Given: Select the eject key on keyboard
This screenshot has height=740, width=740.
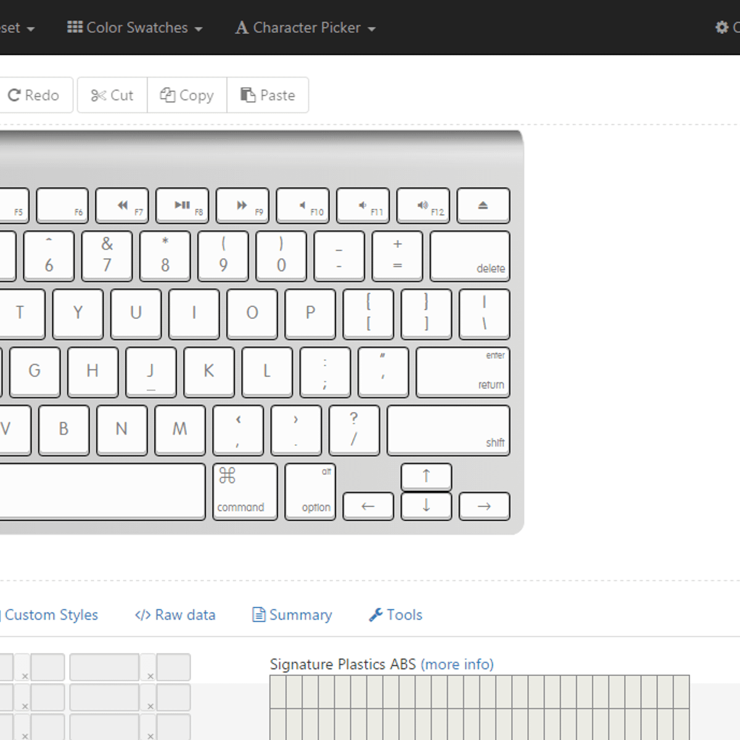Looking at the screenshot, I should pos(483,205).
